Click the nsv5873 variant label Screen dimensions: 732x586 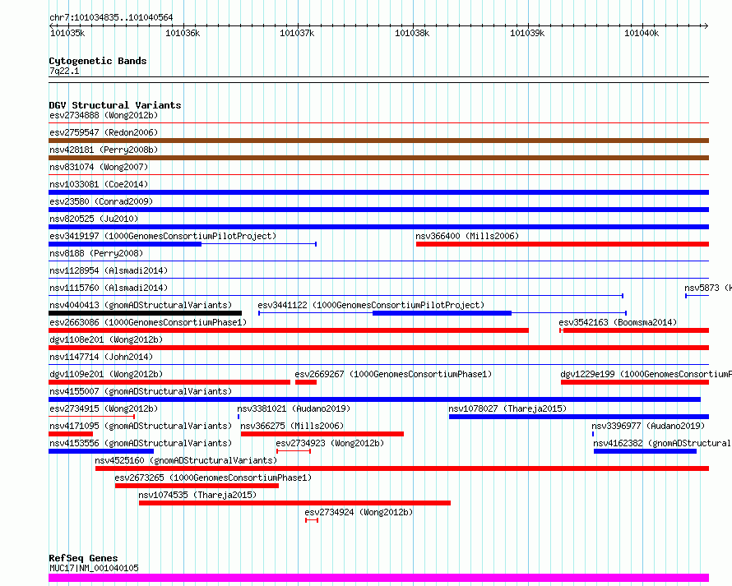[x=707, y=288]
